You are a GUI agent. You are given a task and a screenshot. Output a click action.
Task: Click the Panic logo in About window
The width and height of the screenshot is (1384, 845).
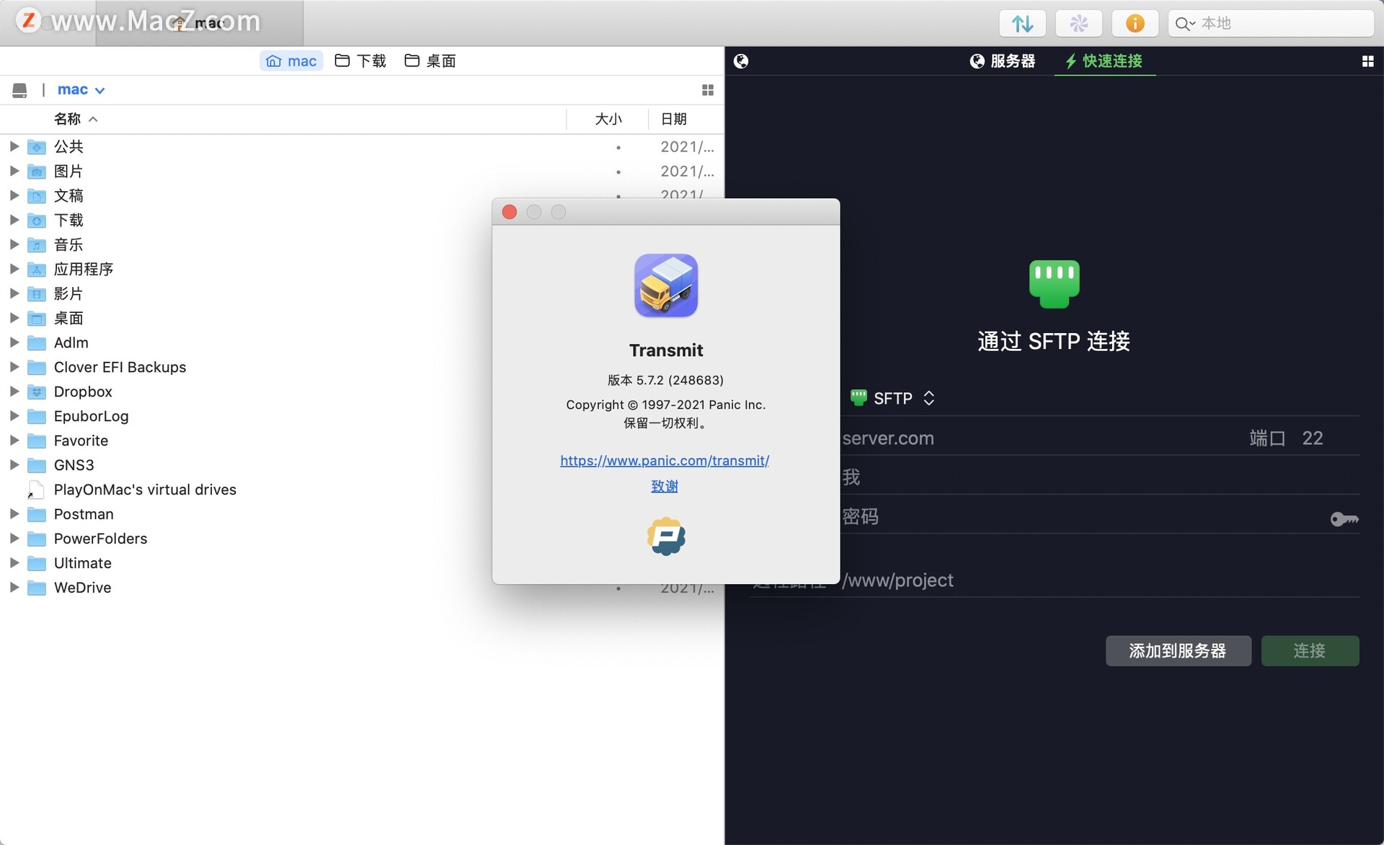(x=665, y=536)
